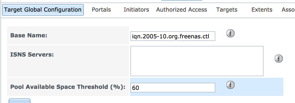Click the ISNS Servers label

coord(32,55)
